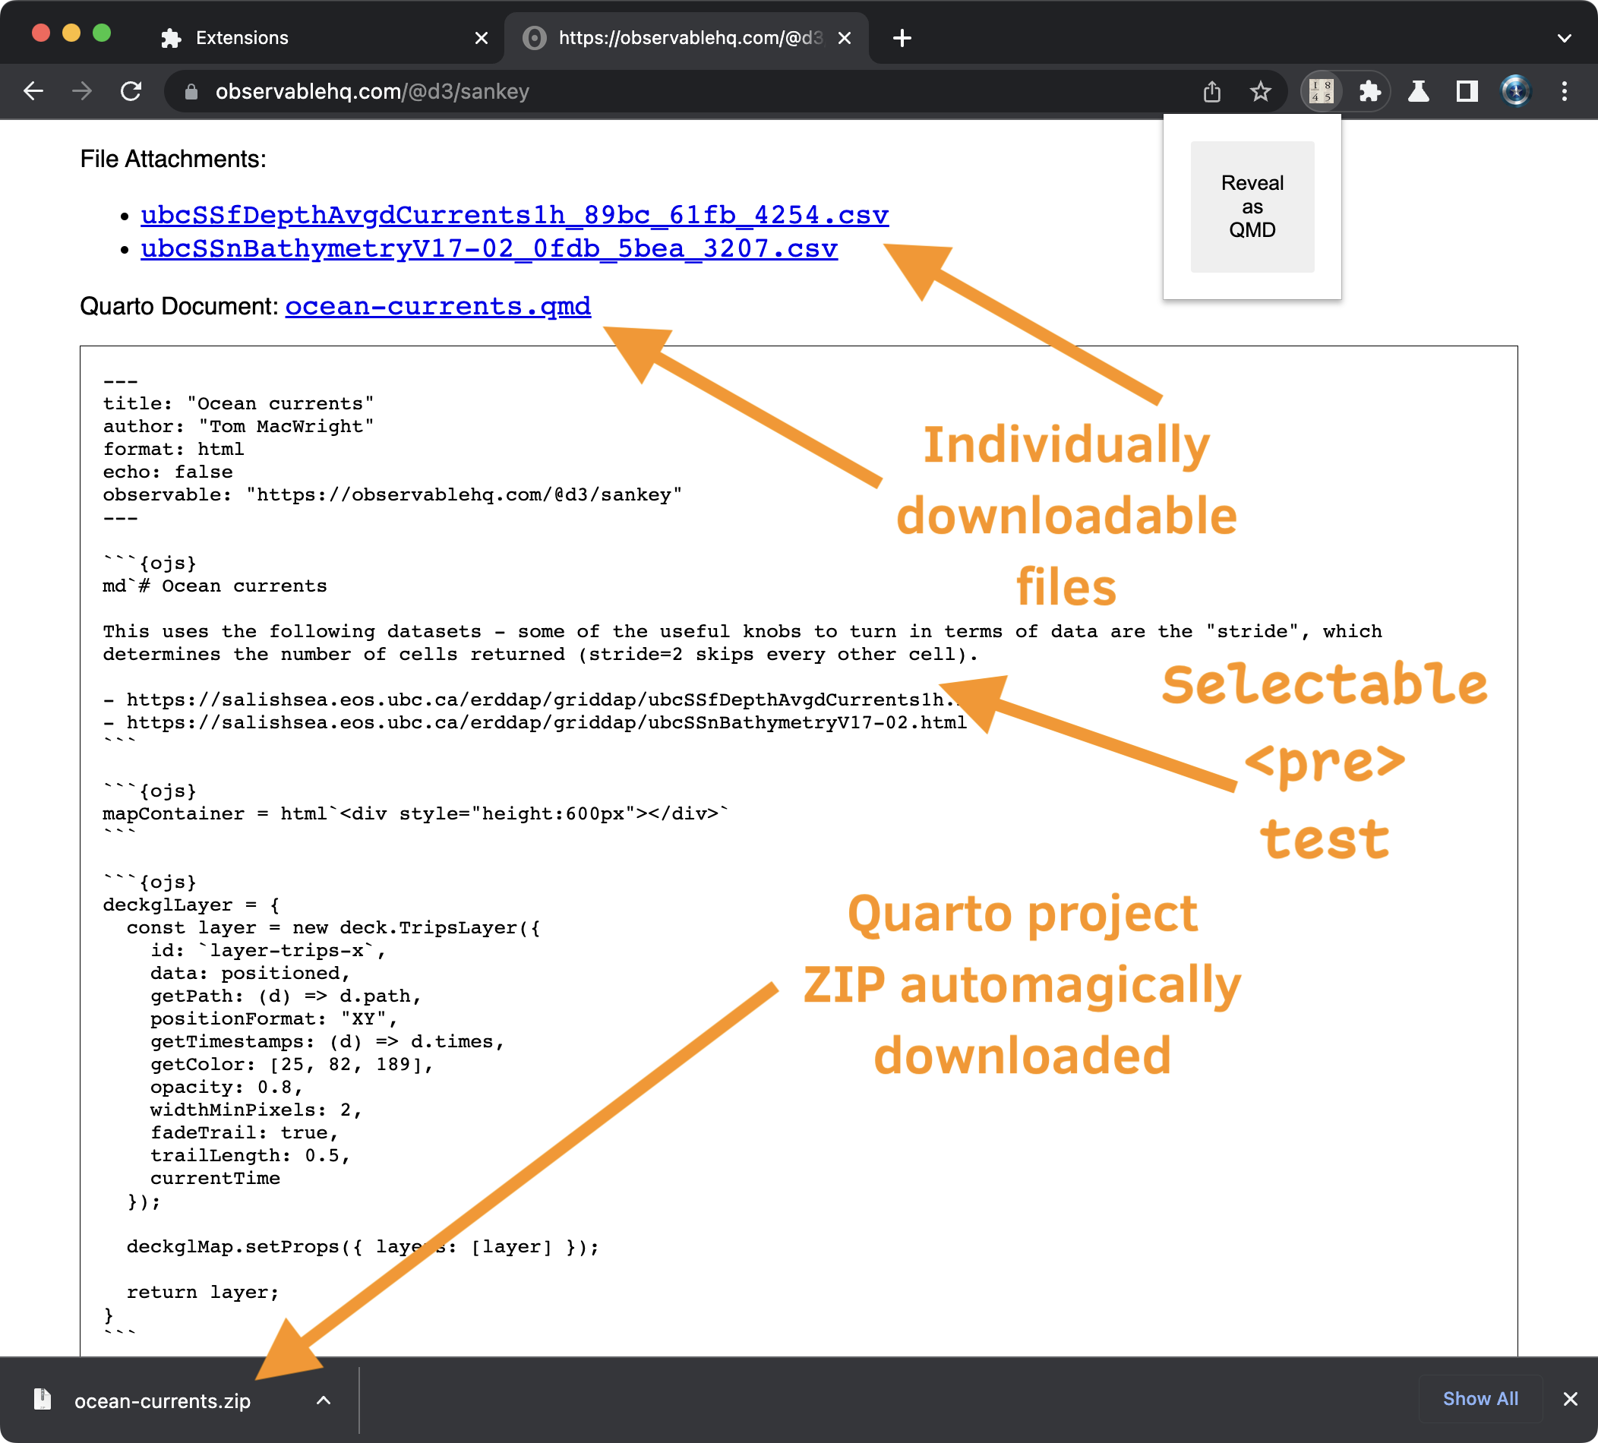The image size is (1598, 1443).
Task: Click the Chrome Labs flask icon
Action: 1418,92
